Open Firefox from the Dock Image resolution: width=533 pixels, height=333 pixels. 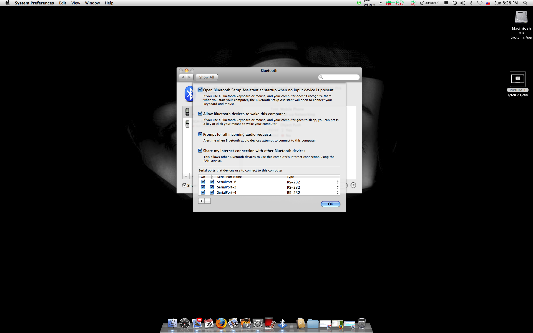(221, 323)
